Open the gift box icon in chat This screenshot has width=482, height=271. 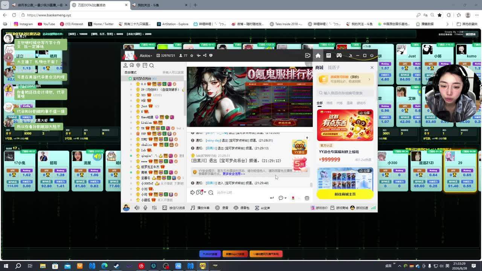point(307,198)
